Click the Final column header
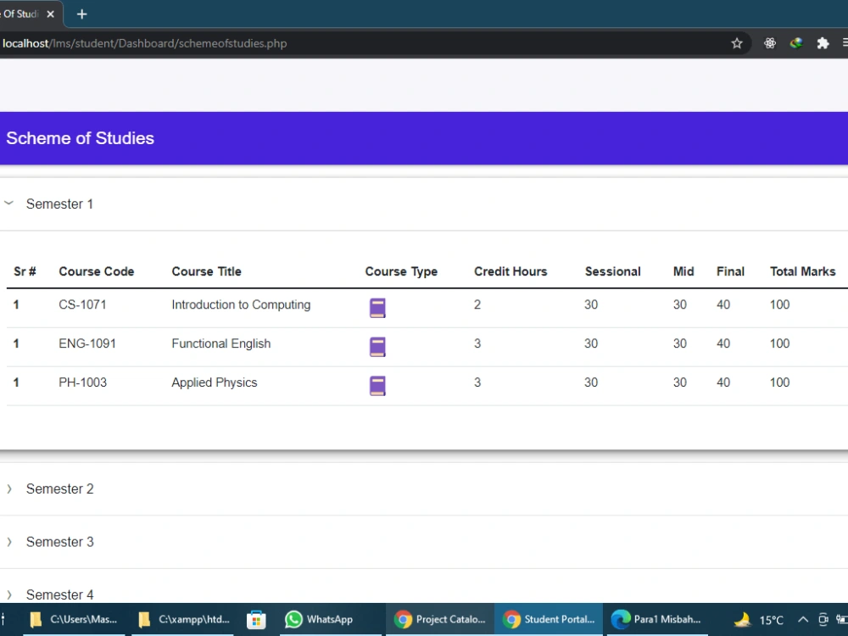The height and width of the screenshot is (636, 848). (731, 271)
